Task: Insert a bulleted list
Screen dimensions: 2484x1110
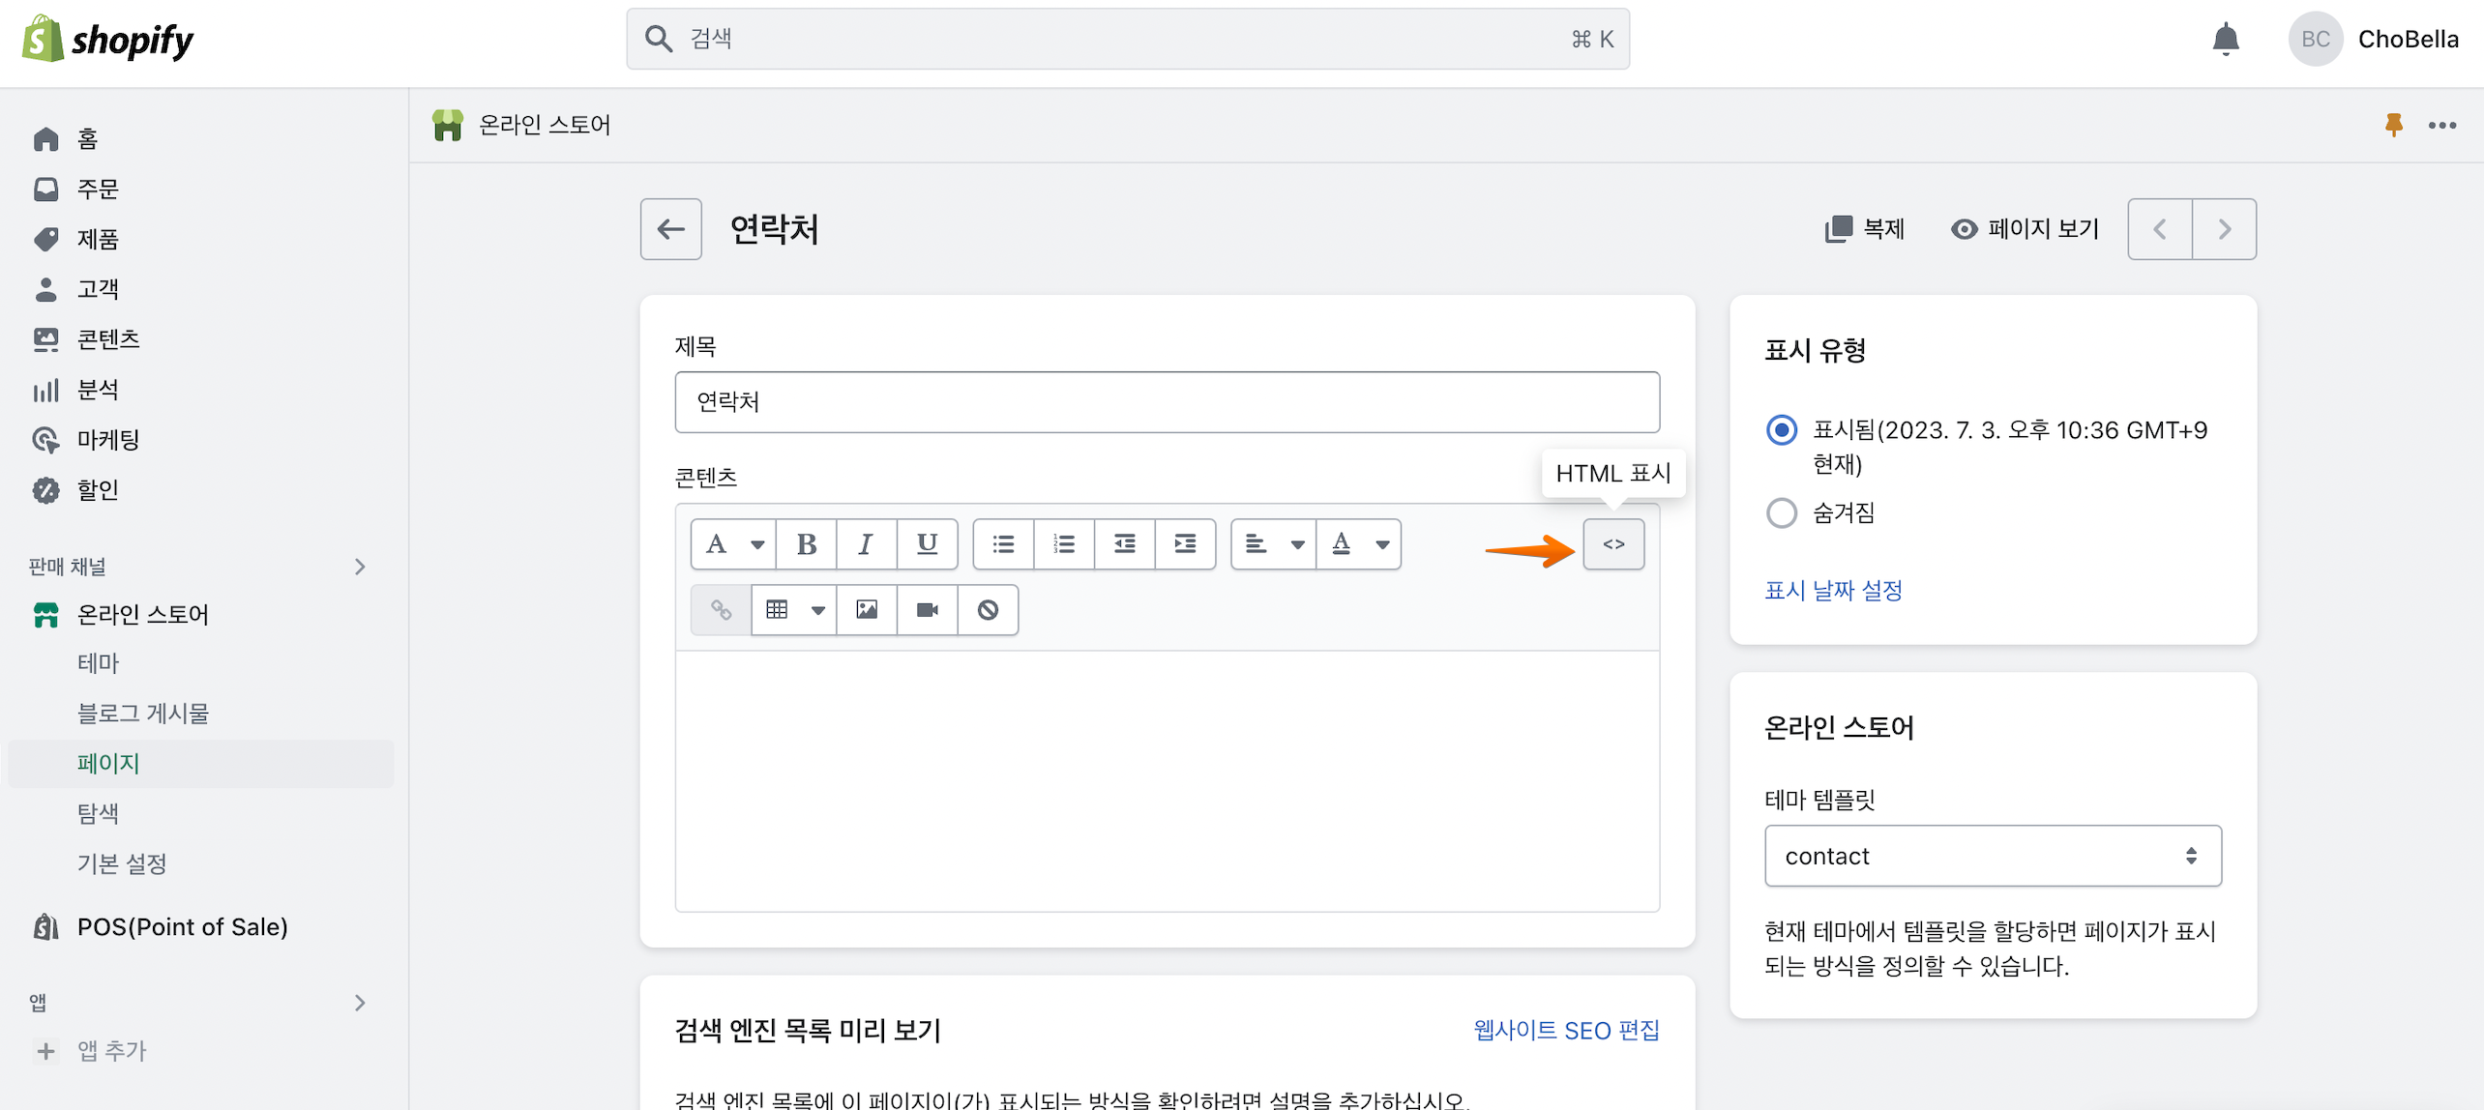Action: coord(1003,544)
